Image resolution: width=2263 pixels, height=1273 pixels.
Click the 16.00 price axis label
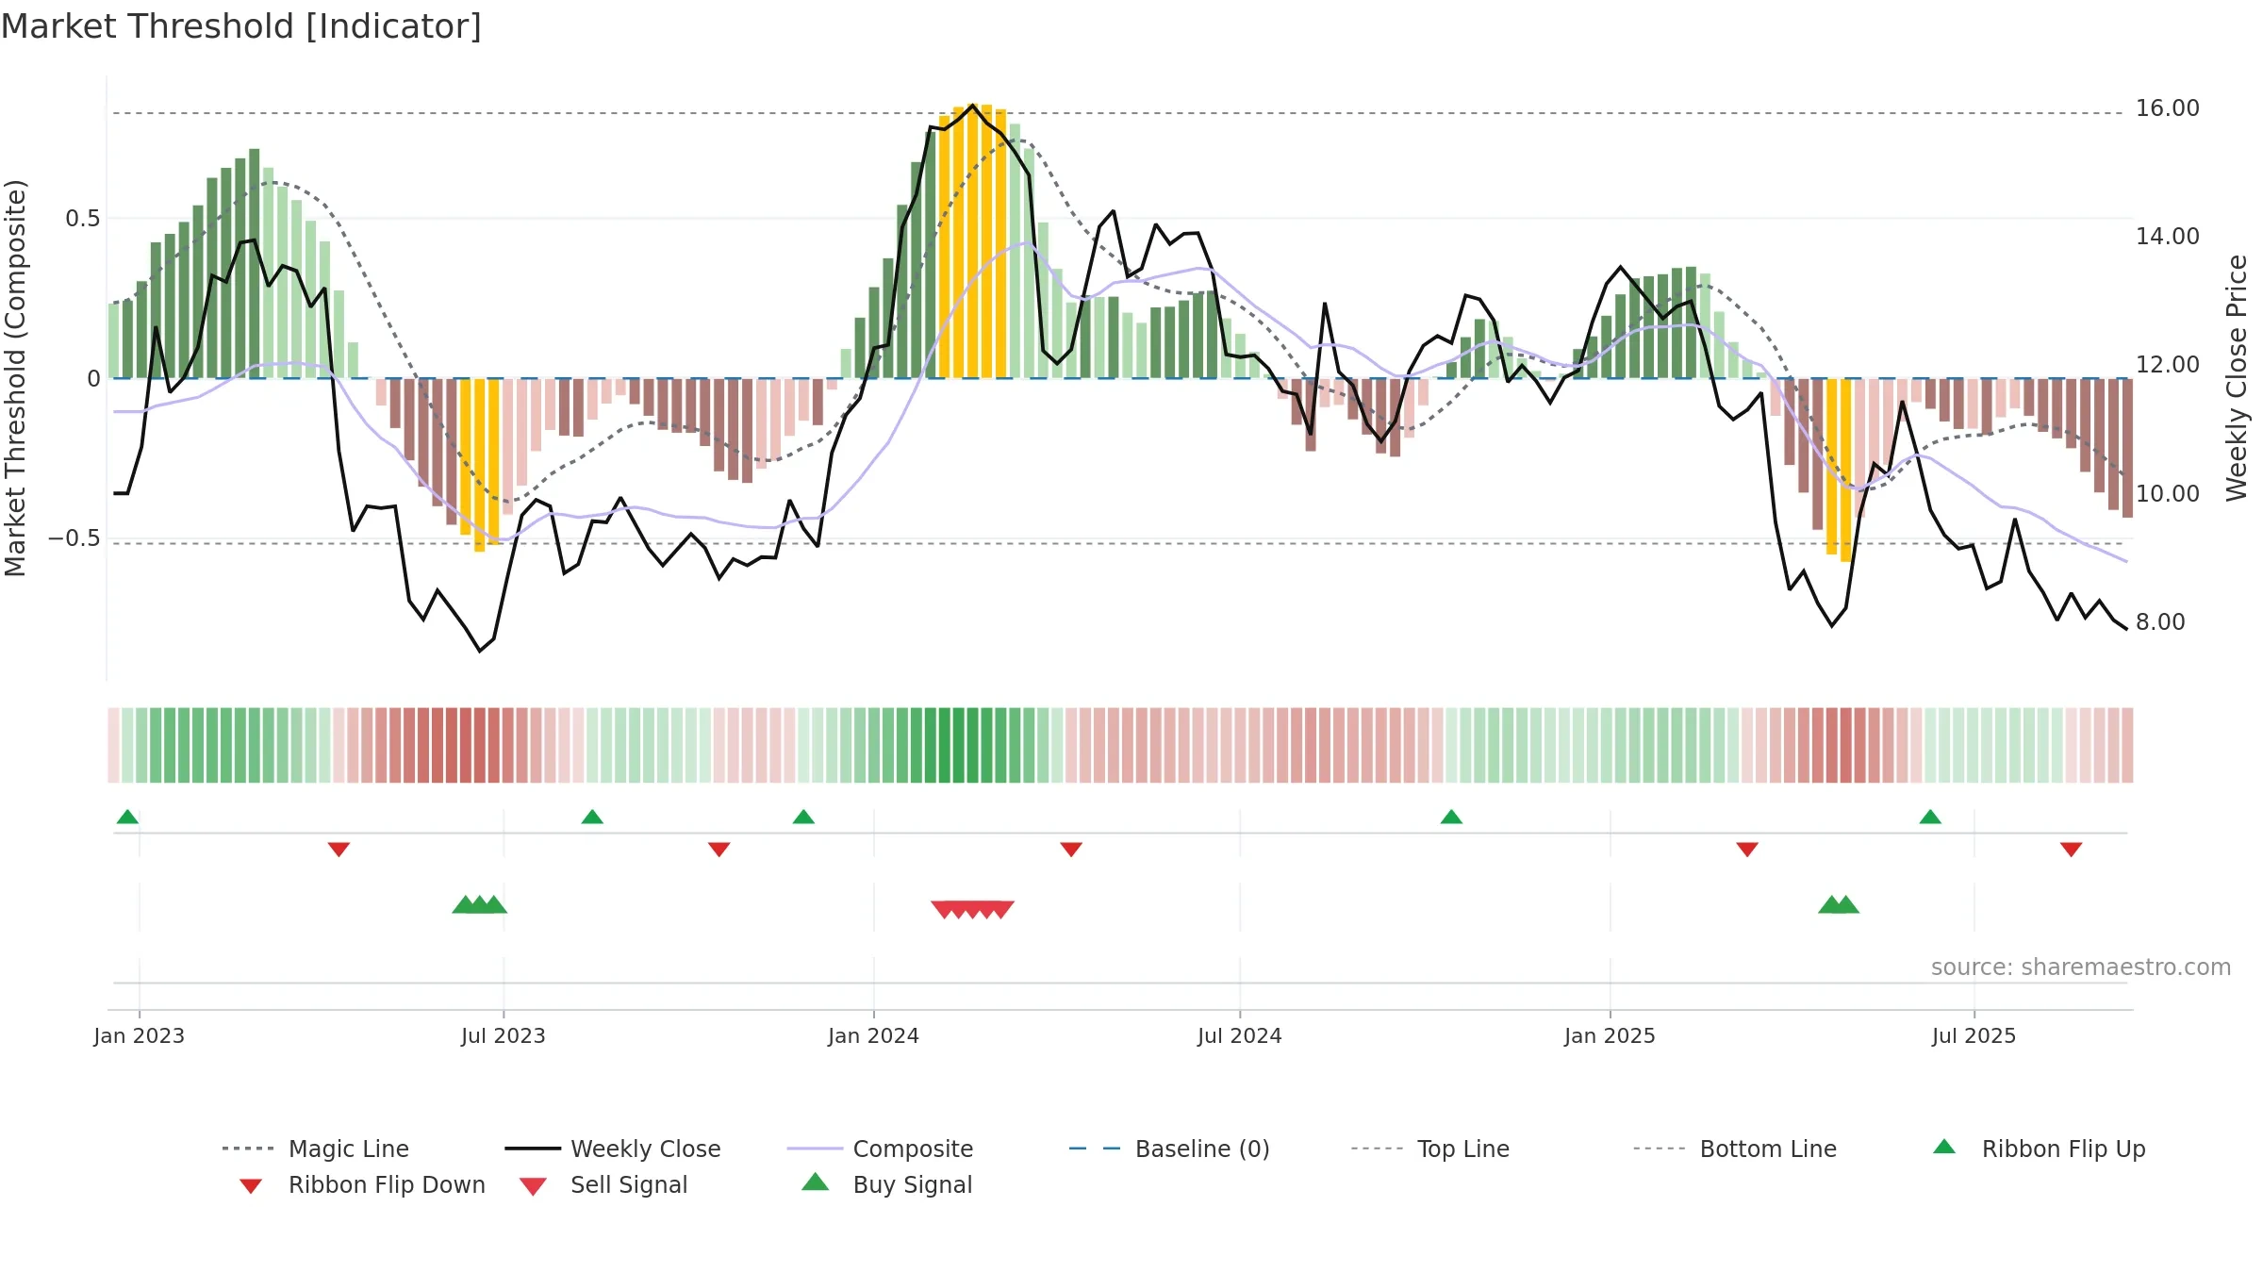[x=2168, y=108]
